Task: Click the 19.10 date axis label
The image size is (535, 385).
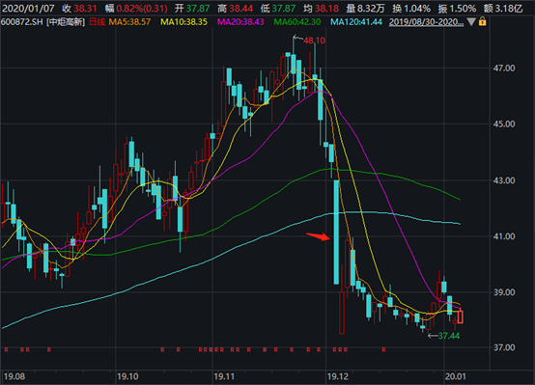Action: [127, 377]
